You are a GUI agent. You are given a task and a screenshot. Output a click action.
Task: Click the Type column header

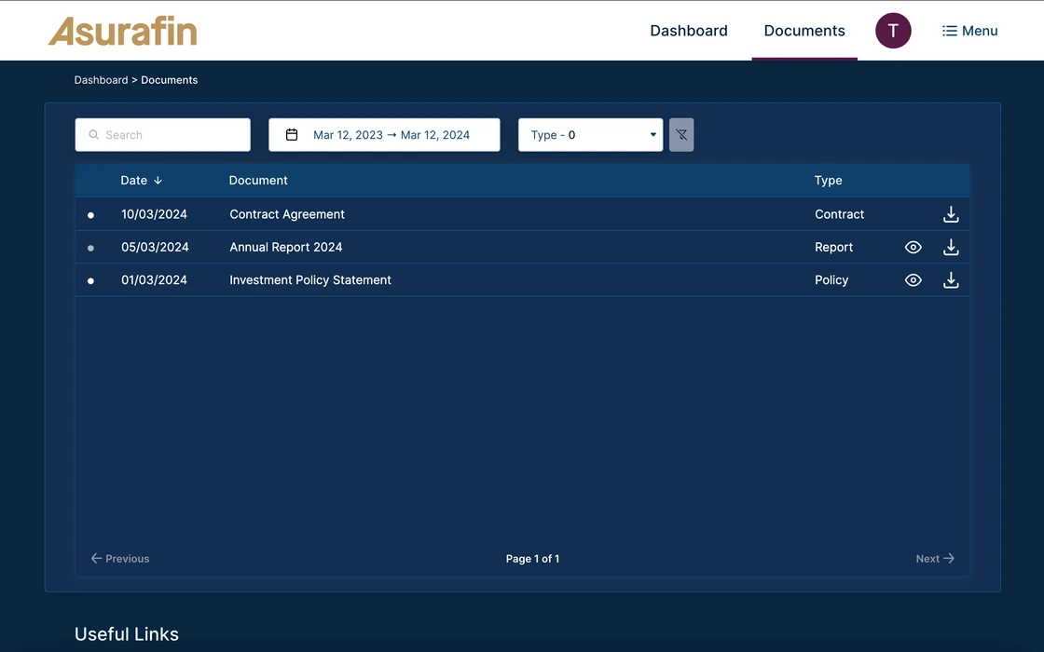[x=829, y=181]
